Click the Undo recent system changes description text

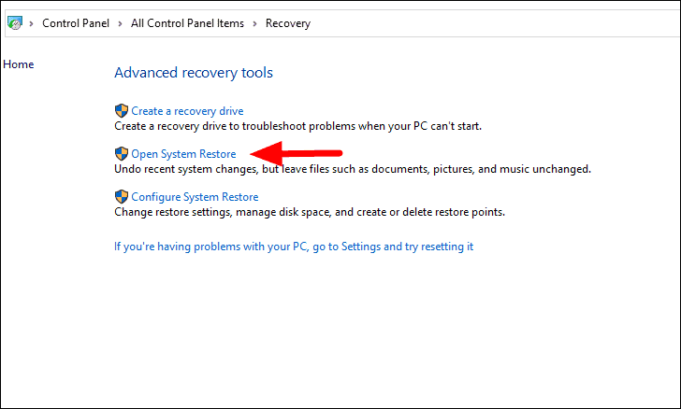pyautogui.click(x=353, y=169)
